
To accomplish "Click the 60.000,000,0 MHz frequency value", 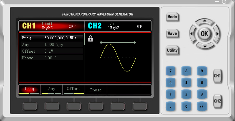I will (x=60, y=38).
